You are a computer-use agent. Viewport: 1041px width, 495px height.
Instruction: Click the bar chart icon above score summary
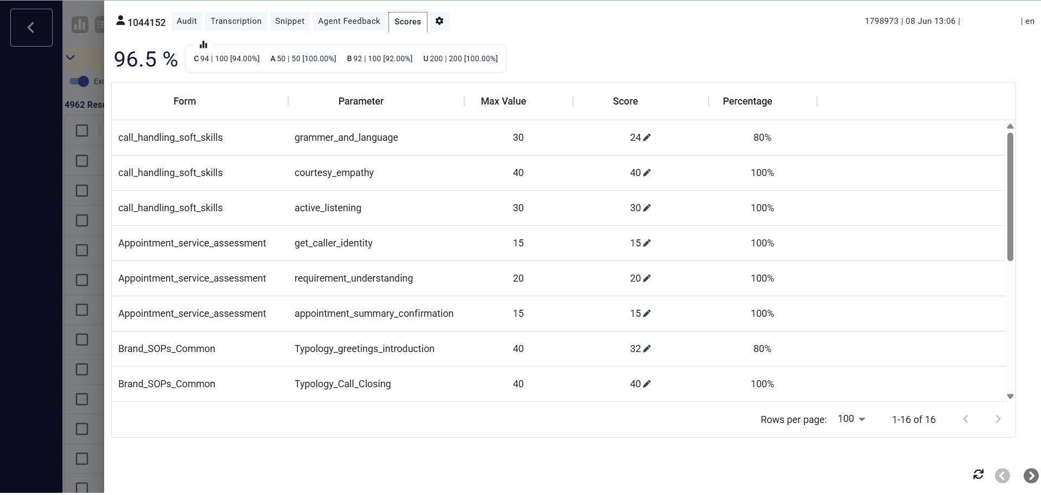tap(203, 44)
